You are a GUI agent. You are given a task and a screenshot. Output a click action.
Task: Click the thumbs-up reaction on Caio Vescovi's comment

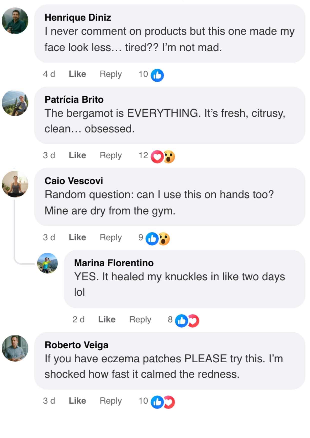pyautogui.click(x=152, y=239)
